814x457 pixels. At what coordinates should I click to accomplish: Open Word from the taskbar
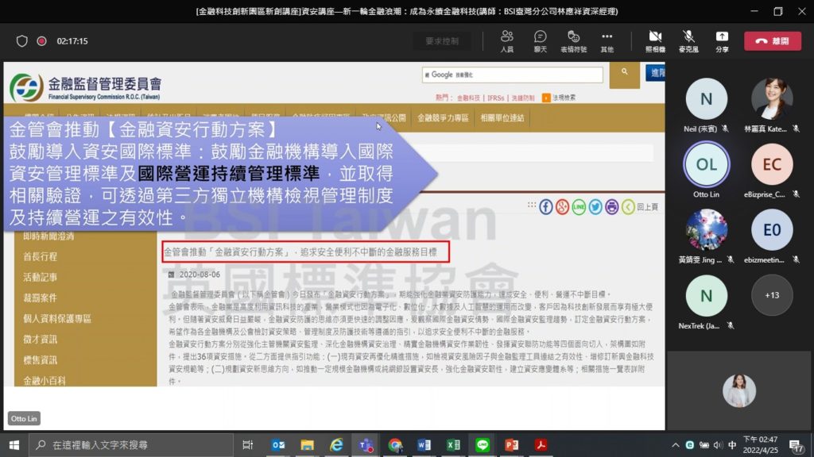[424, 445]
